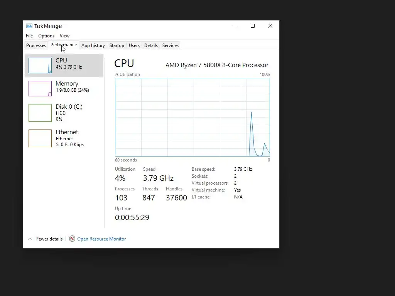Image resolution: width=395 pixels, height=296 pixels.
Task: Click the L1 cache N/A value
Action: [238, 197]
